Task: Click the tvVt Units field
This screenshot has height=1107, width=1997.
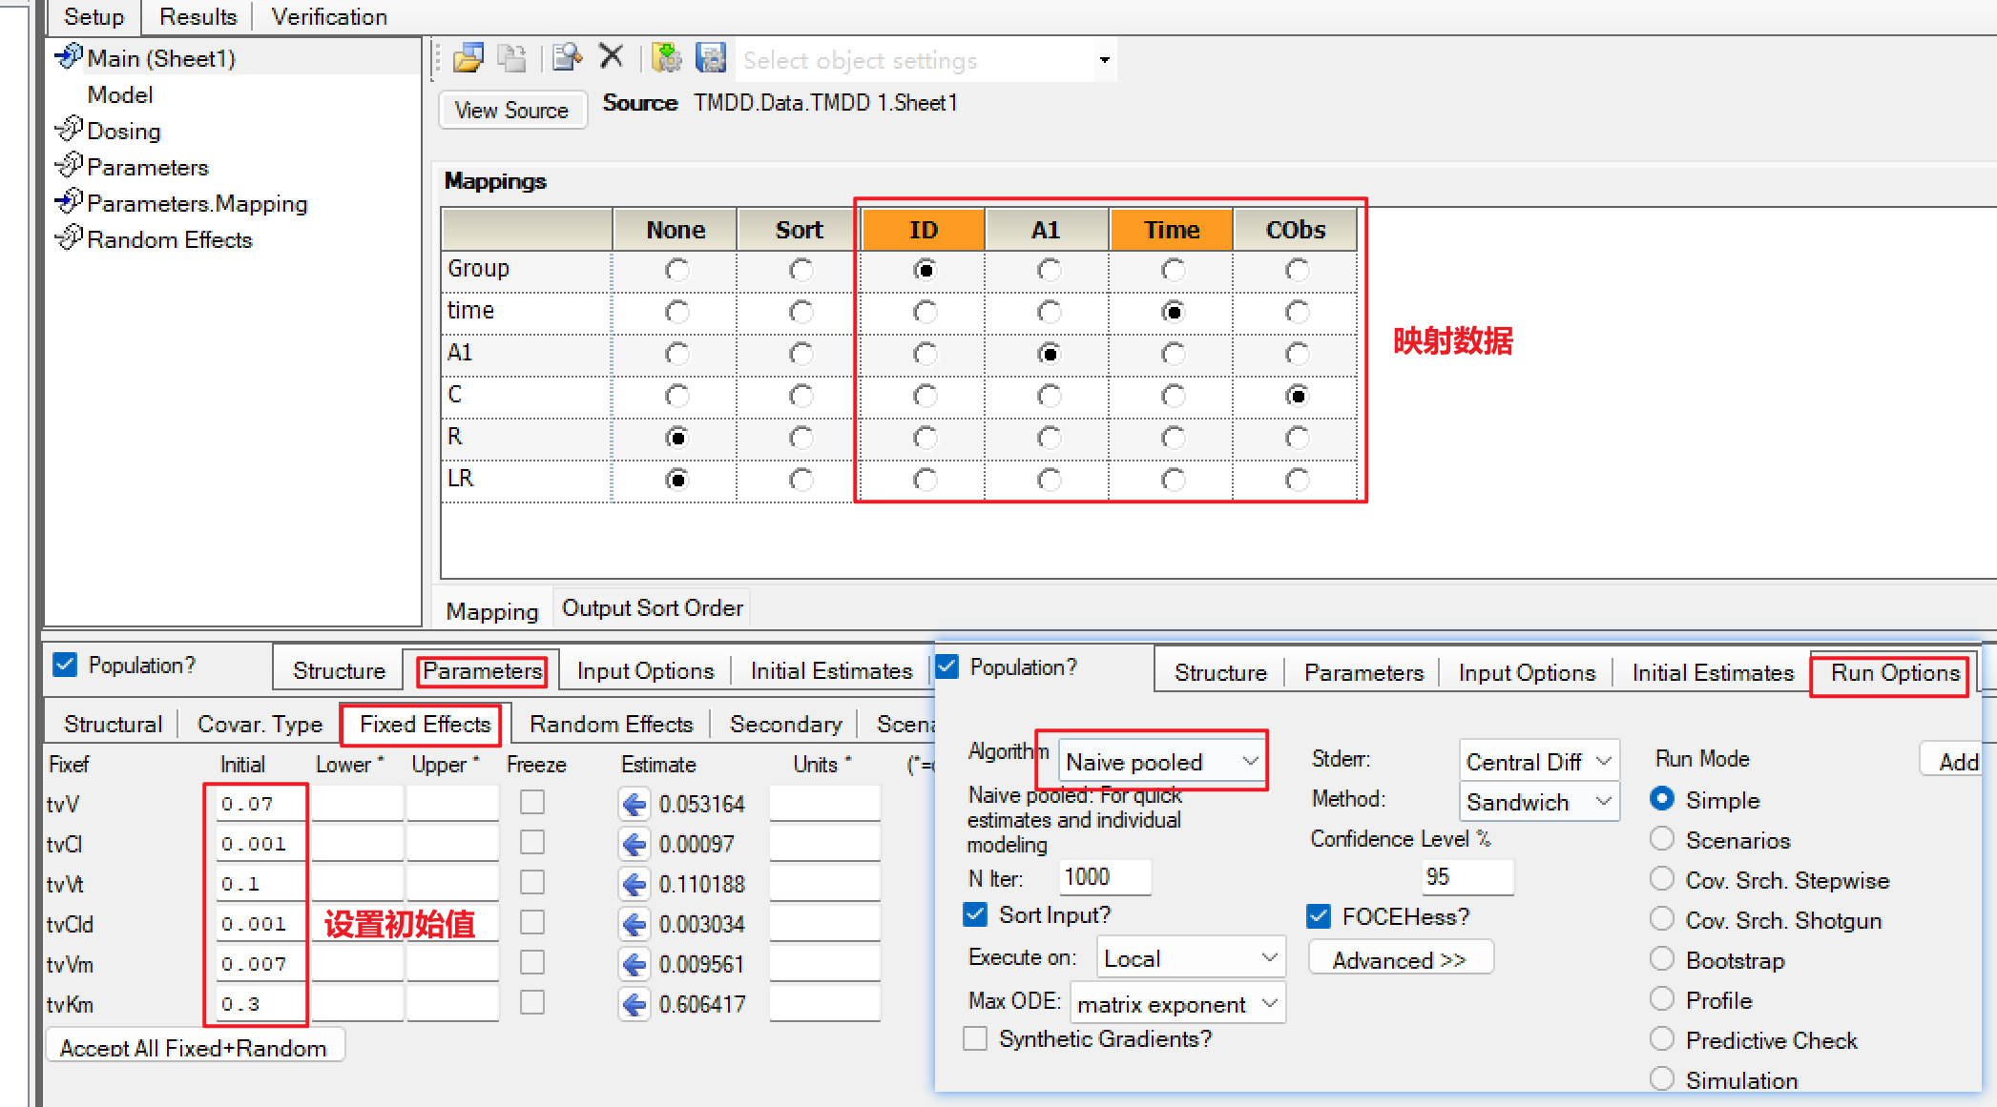Action: 824,884
